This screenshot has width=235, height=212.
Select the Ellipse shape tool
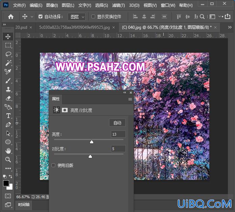(x=8, y=142)
